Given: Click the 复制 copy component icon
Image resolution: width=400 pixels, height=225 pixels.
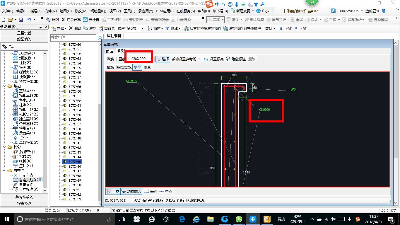Looking at the screenshot, I should point(86,28).
